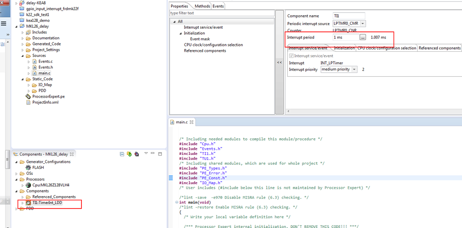Click the Events.h header file icon

coord(35,68)
